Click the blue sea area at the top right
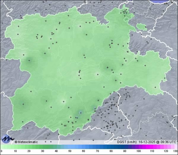 [167, 1]
